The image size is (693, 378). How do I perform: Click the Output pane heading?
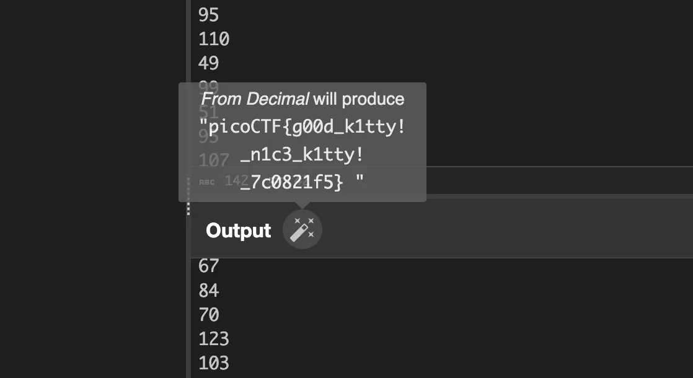pyautogui.click(x=239, y=231)
